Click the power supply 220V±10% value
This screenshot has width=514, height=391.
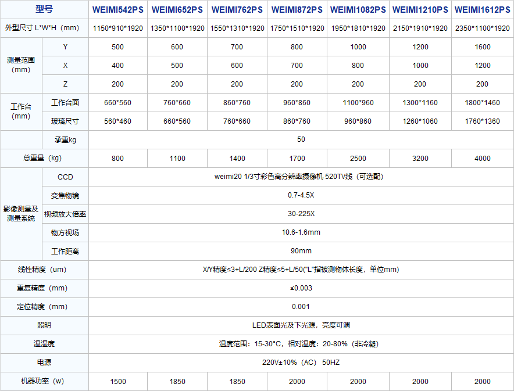tap(301, 363)
